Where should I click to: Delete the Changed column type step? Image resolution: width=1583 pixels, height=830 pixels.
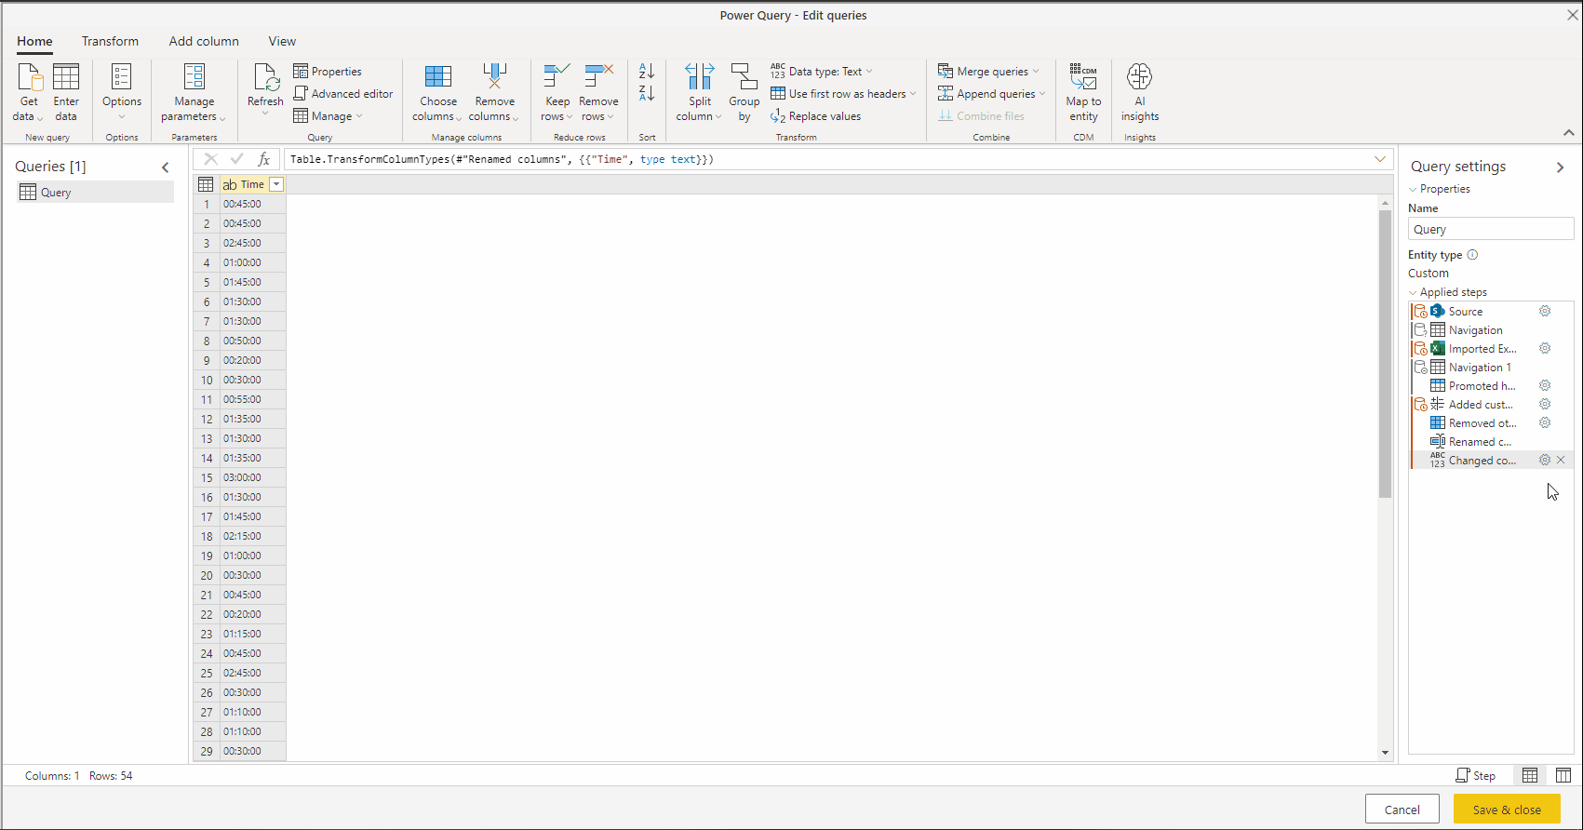pos(1561,461)
